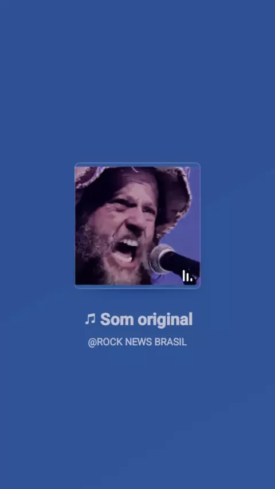
Task: Click the audio equalizer bars icon
Action: click(x=187, y=275)
